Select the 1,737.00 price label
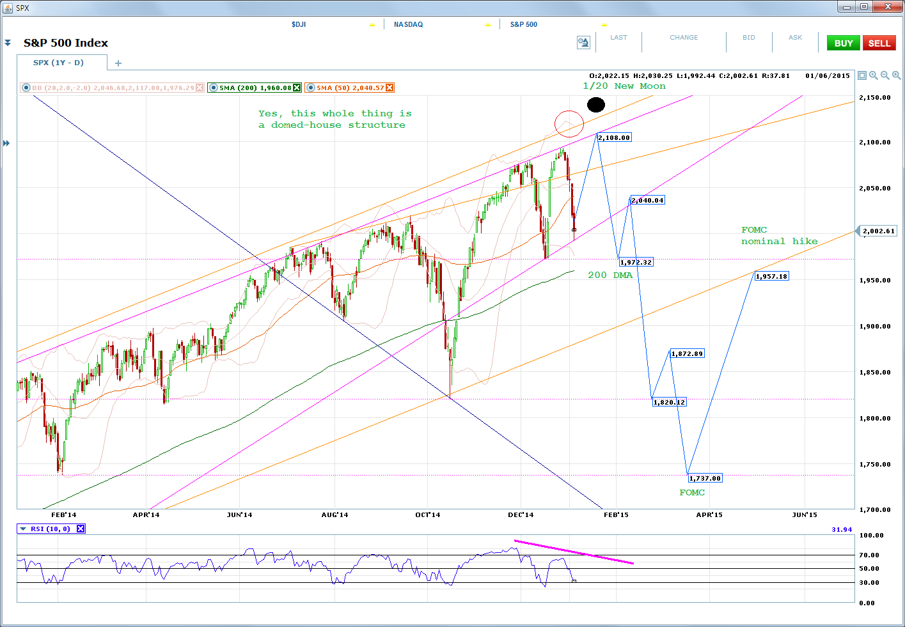 point(705,478)
